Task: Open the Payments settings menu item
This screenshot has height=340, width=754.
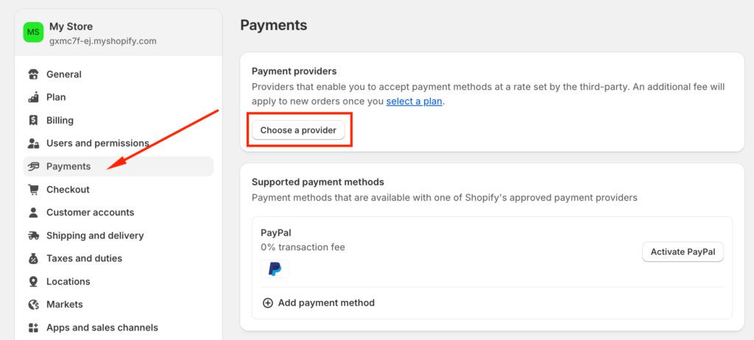Action: 68,166
